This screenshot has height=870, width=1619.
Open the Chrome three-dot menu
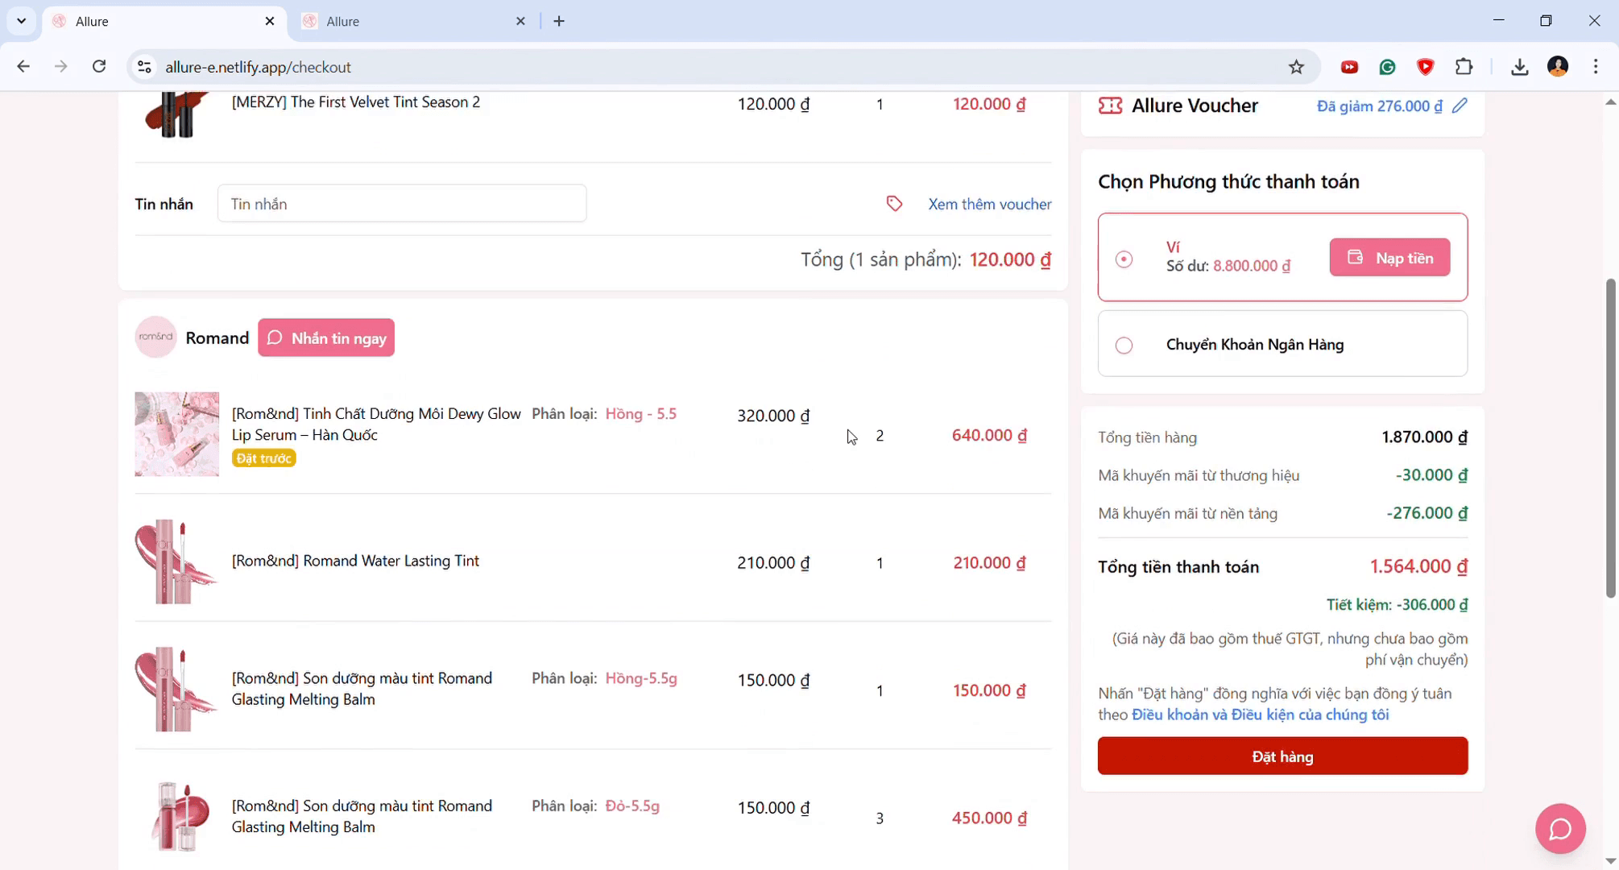(x=1595, y=67)
